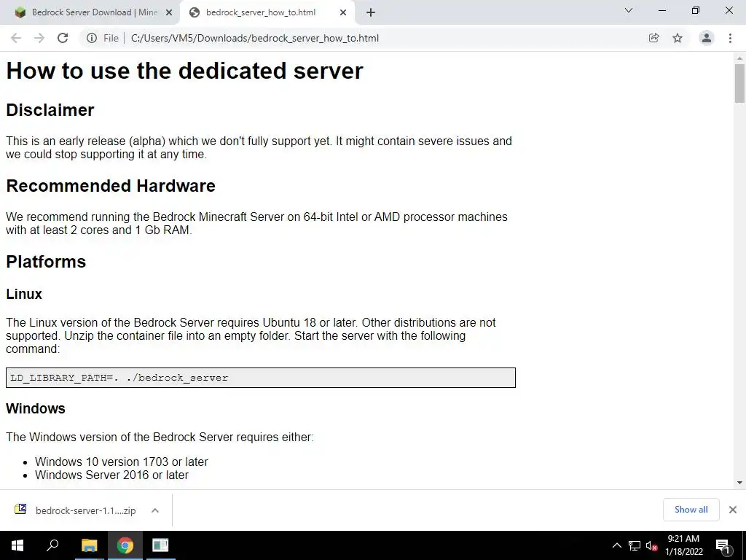Image resolution: width=746 pixels, height=560 pixels.
Task: Open Server Manager taskbar icon
Action: (160, 545)
